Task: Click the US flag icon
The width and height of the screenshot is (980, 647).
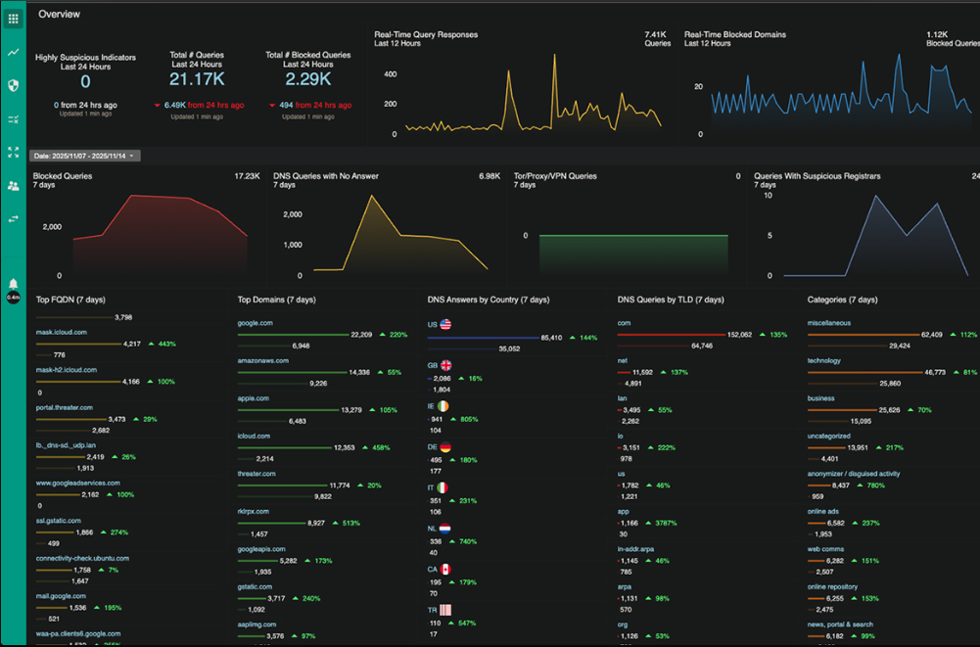Action: pos(445,324)
